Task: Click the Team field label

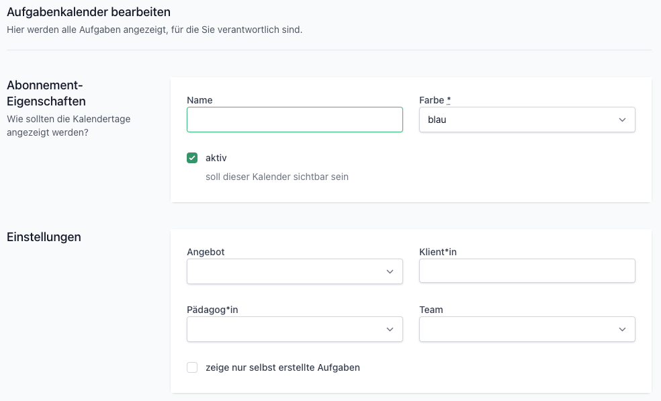Action: (x=431, y=310)
